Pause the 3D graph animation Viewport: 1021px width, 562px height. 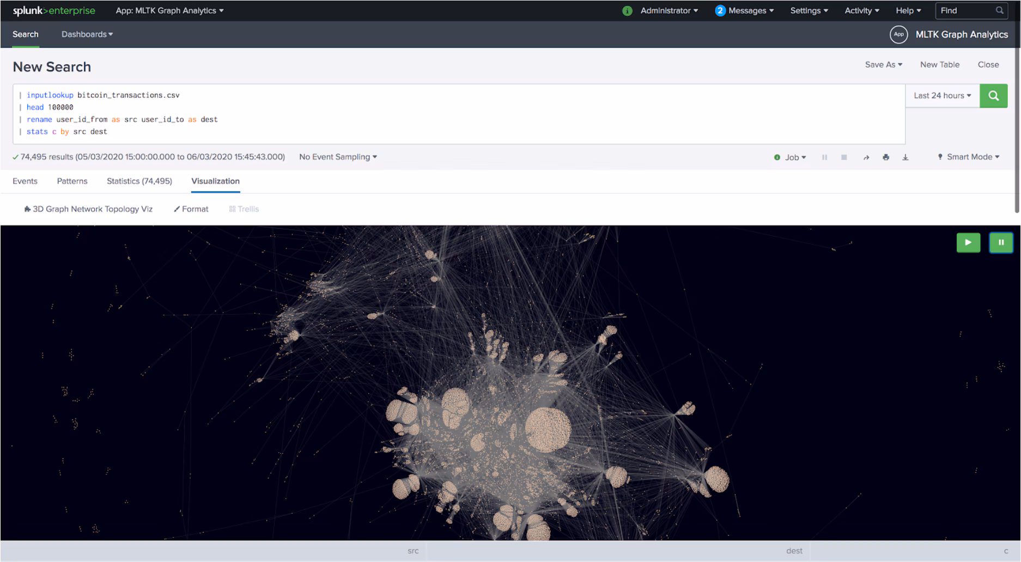pos(1001,242)
